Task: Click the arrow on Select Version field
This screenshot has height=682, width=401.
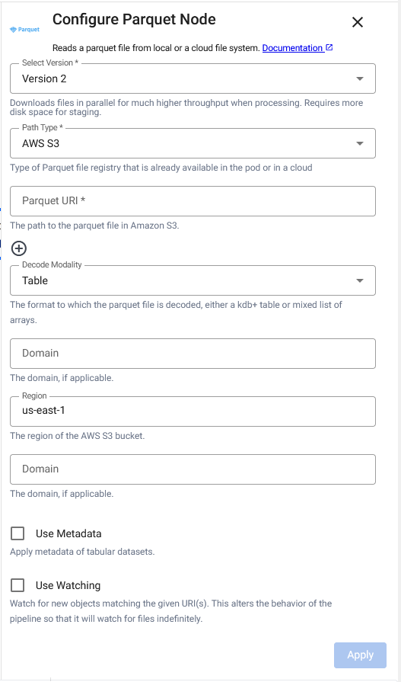Action: tap(360, 78)
